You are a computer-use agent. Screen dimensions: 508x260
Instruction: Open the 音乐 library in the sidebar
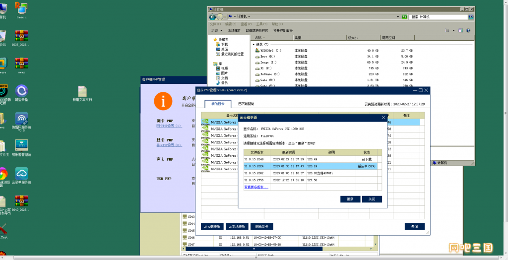[222, 83]
